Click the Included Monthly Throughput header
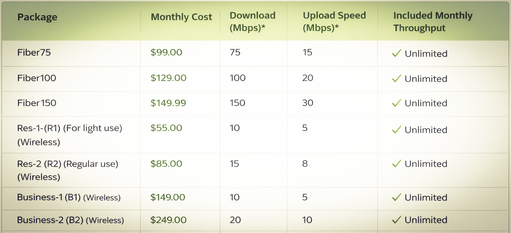The height and width of the screenshot is (233, 511). click(433, 21)
